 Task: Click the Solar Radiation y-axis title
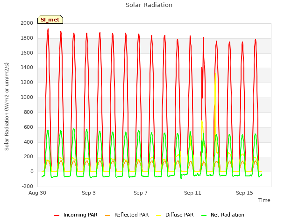pyautogui.click(x=7, y=106)
